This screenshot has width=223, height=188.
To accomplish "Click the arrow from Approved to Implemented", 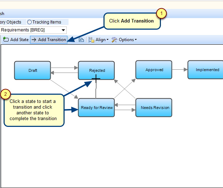I will pyautogui.click(x=180, y=70).
